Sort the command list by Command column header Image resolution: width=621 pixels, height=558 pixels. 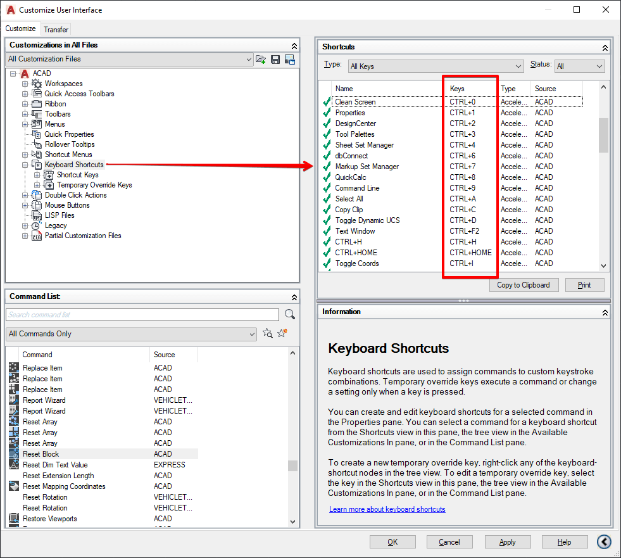pyautogui.click(x=84, y=355)
